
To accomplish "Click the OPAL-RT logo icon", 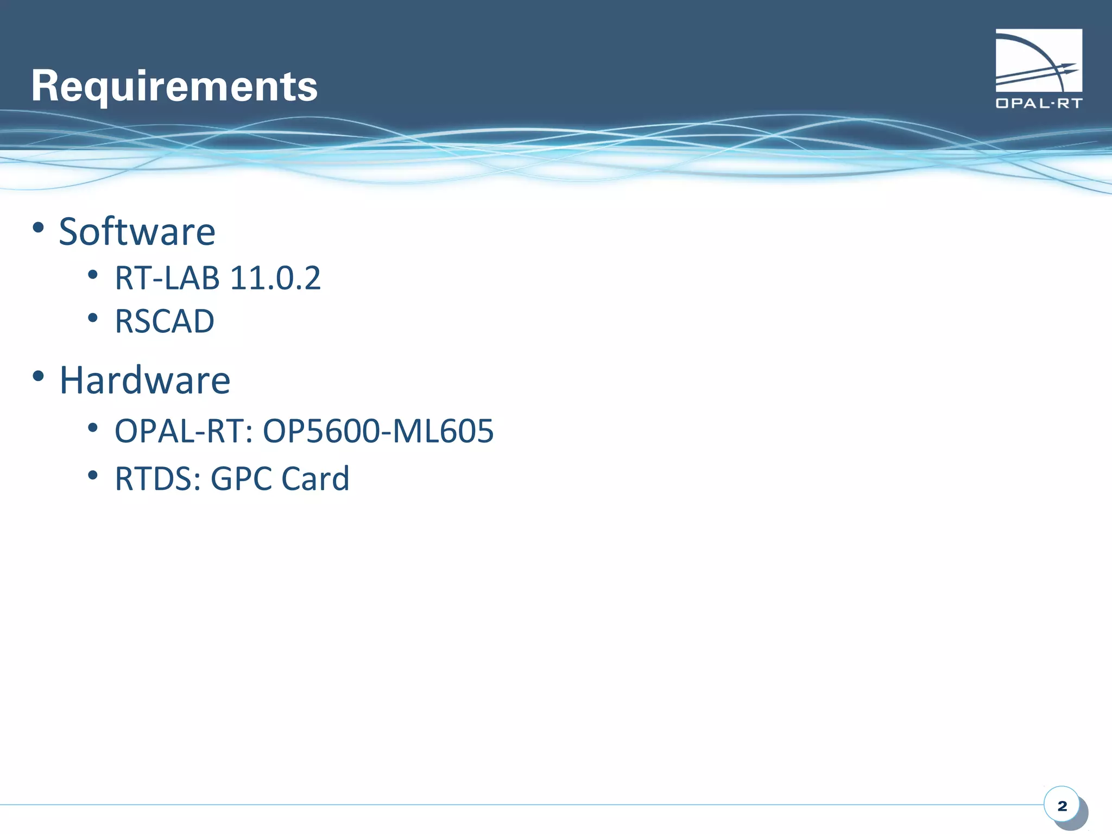I will [x=1038, y=61].
